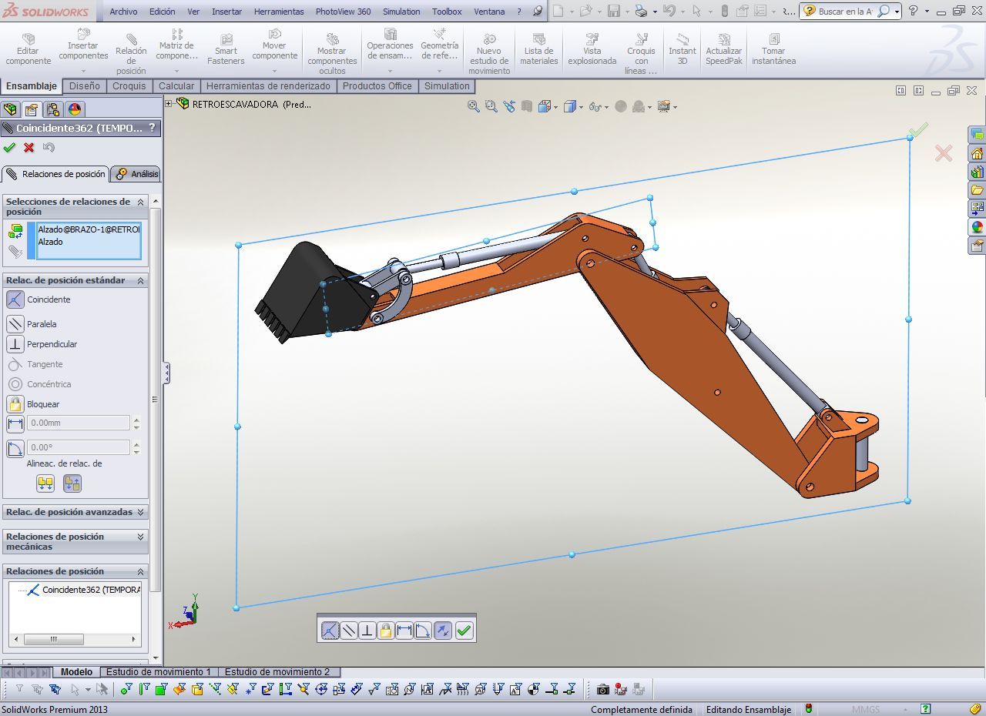986x716 pixels.
Task: Click the undo arrow in the PropertyManager
Action: (x=49, y=147)
